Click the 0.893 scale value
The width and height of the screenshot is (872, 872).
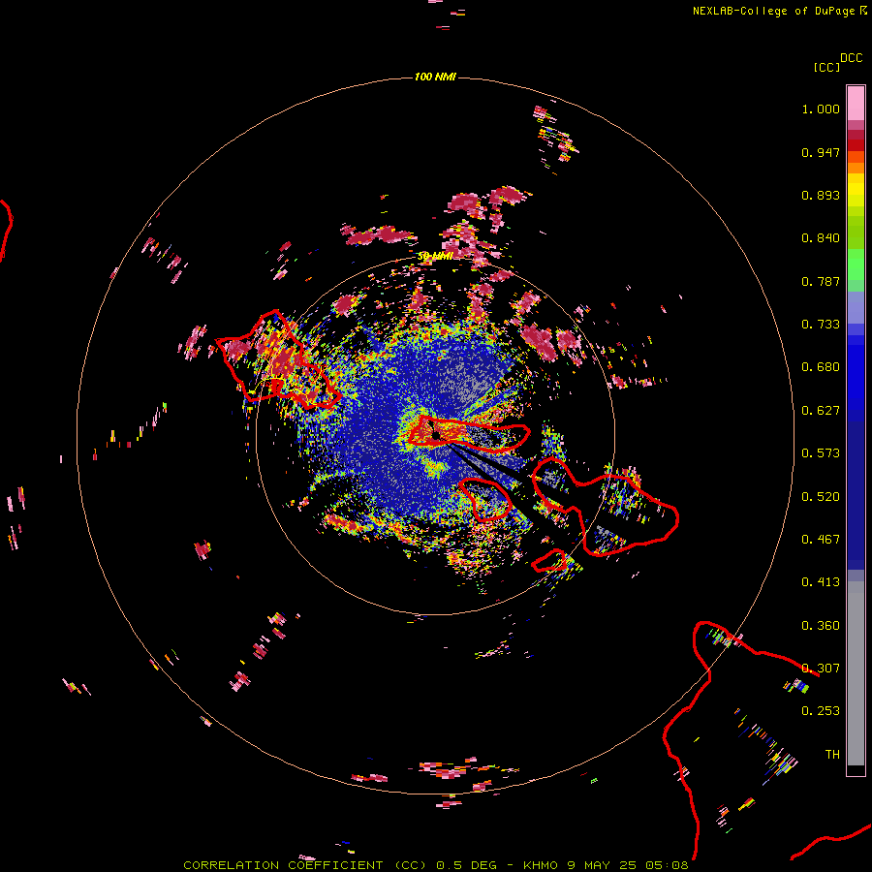point(821,195)
